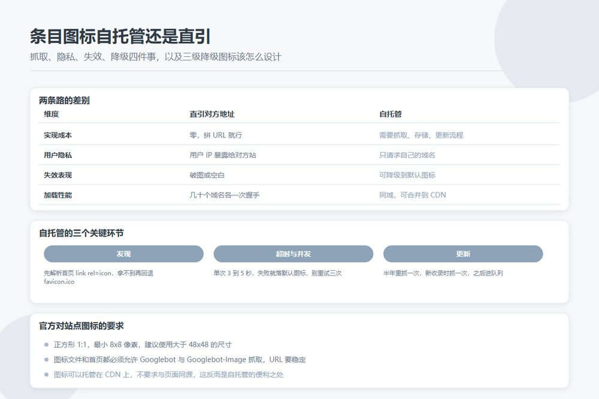Click the 维度 column header

51,114
